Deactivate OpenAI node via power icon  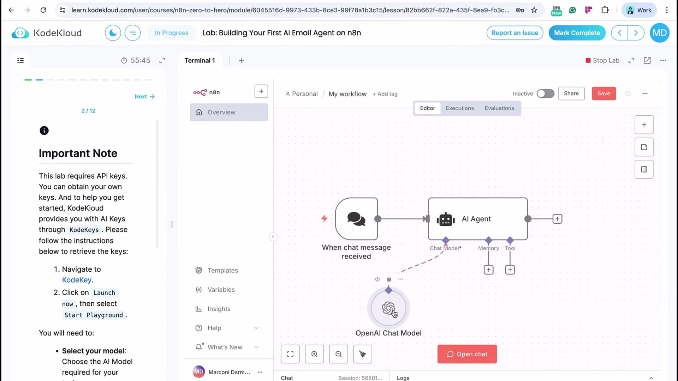(x=377, y=279)
